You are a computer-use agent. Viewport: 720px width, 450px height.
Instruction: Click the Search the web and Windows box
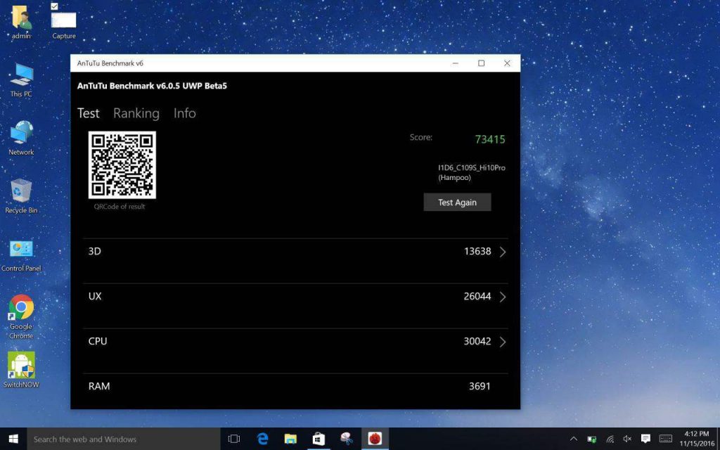coord(124,439)
